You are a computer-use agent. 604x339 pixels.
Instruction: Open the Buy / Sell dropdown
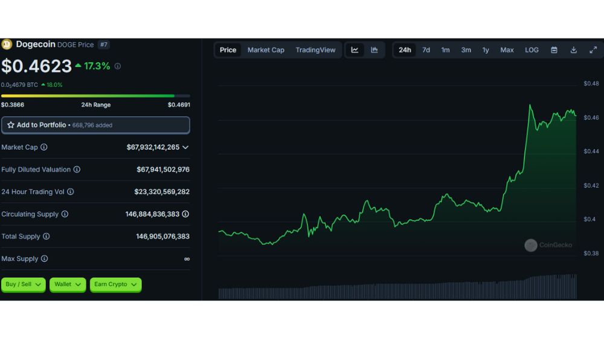click(x=23, y=285)
